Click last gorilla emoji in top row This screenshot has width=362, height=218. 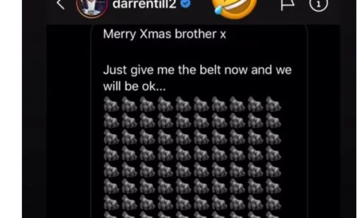click(x=273, y=104)
